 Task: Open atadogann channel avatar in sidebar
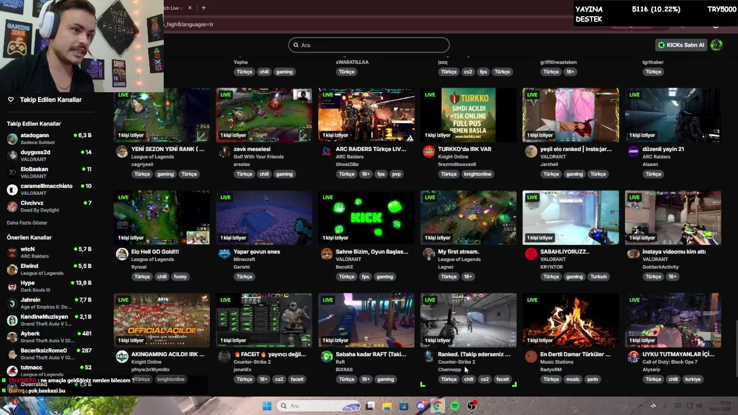[x=12, y=139]
